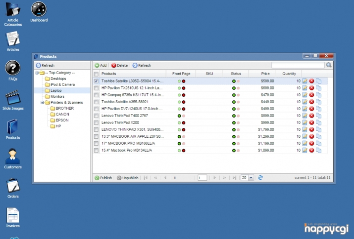The image size is (354, 239).
Task: Open the Articles desktop icon
Action: point(13,41)
